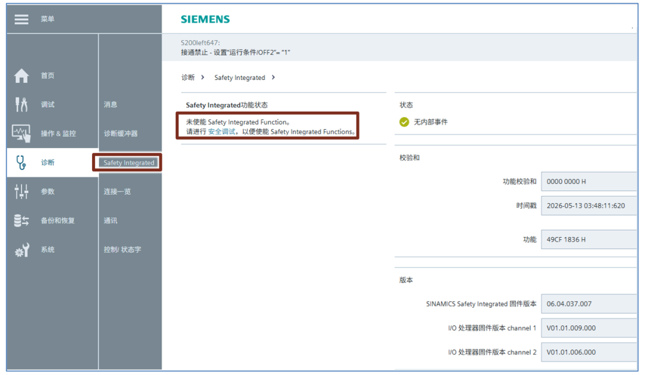Click the monitor icon for 操作 & 监控
645x375 pixels.
tap(21, 133)
